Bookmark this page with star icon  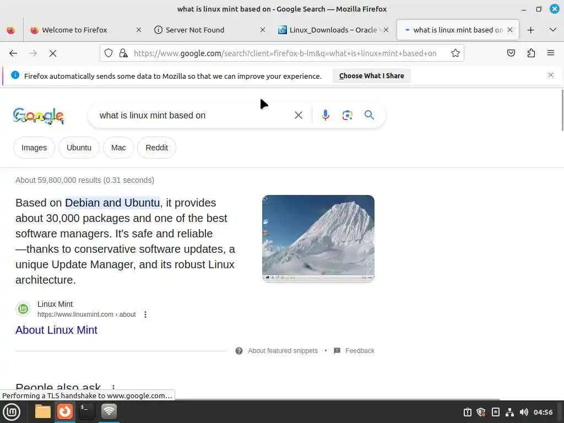pos(455,53)
